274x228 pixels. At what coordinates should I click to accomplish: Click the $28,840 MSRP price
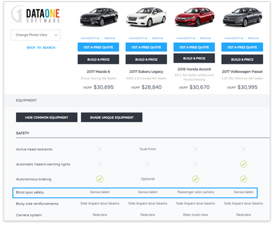click(151, 87)
